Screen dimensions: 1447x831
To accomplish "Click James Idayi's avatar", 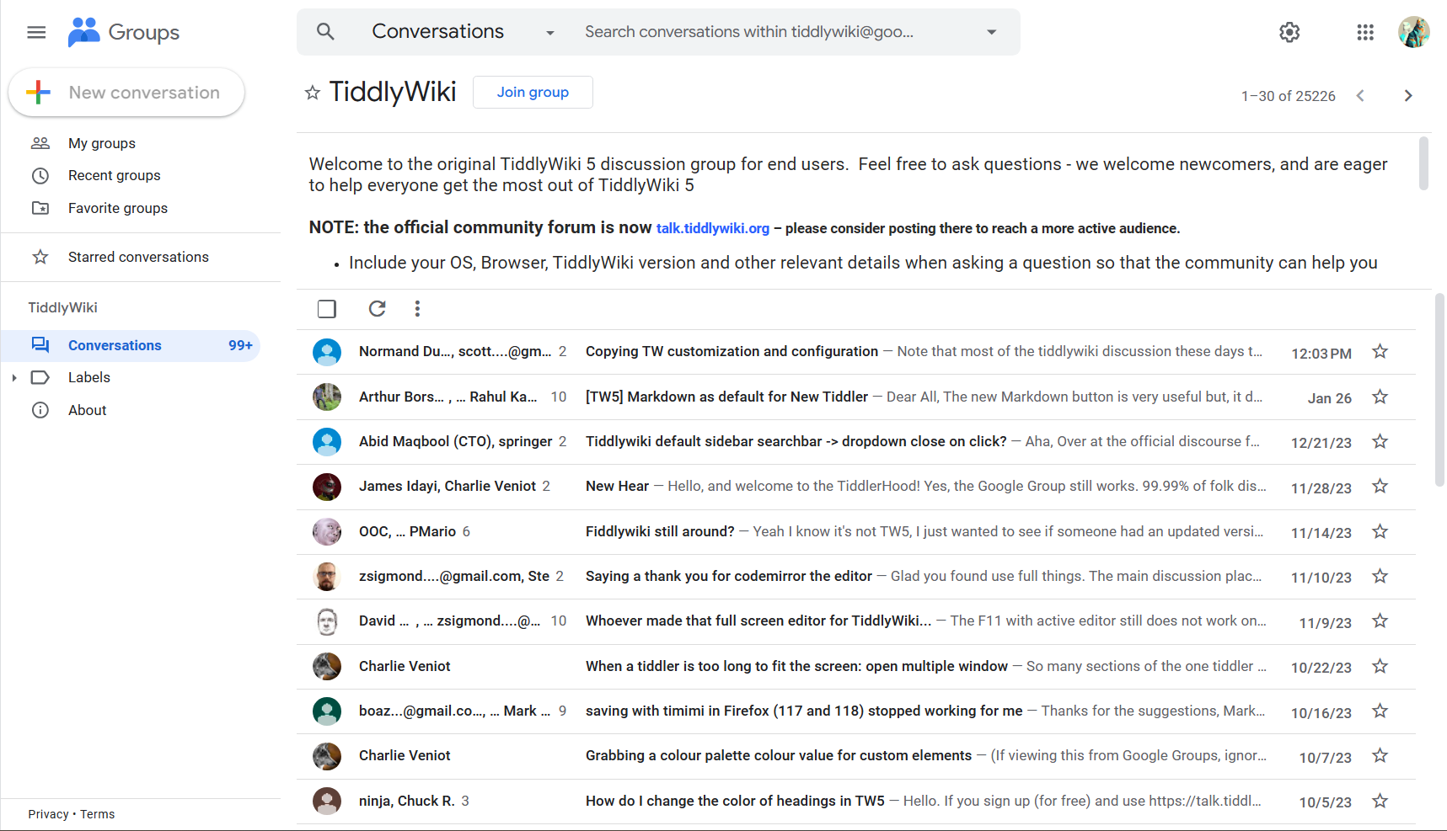I will 327,487.
